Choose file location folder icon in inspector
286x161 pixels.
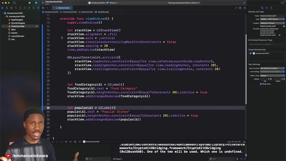tap(284, 26)
